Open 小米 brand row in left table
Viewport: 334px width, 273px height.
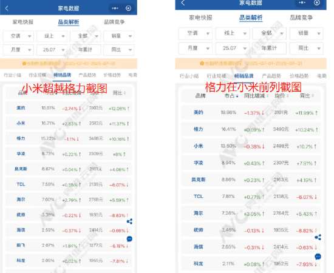69,123
